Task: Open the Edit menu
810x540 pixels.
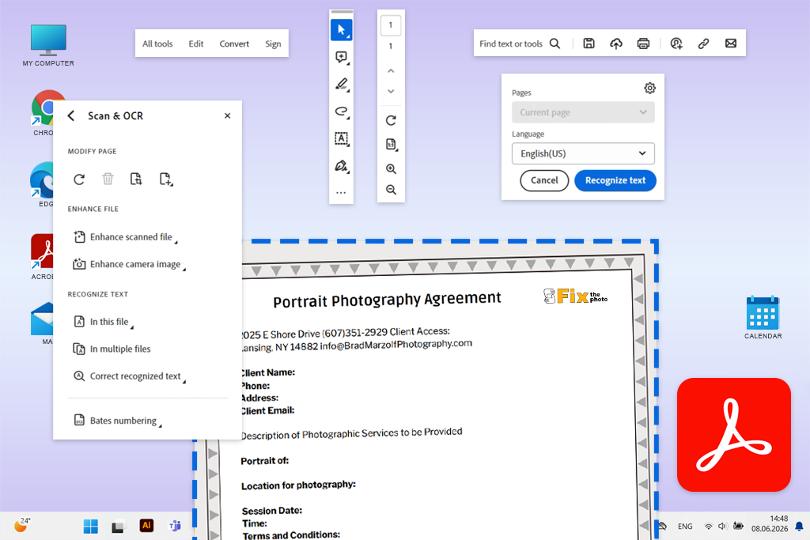Action: 196,44
